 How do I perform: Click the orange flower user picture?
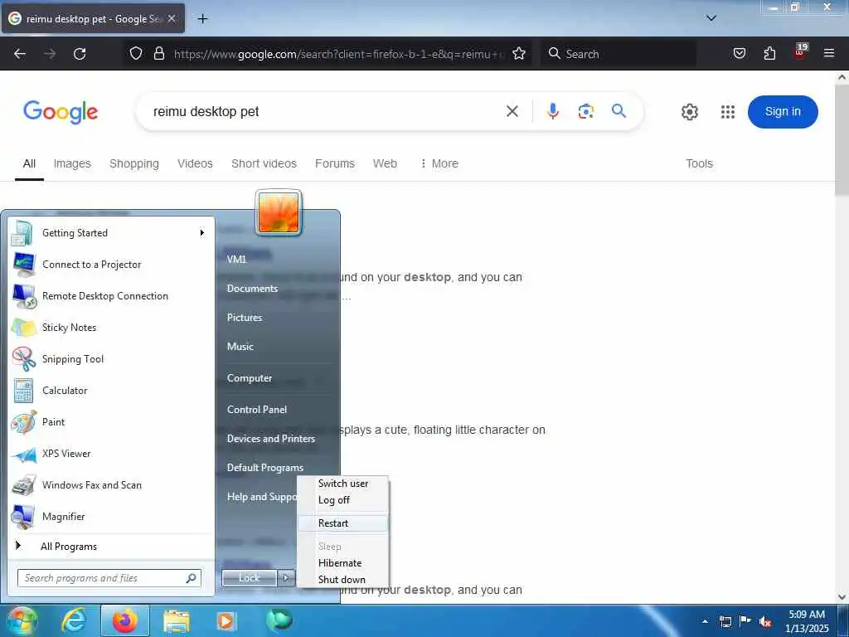tap(279, 213)
